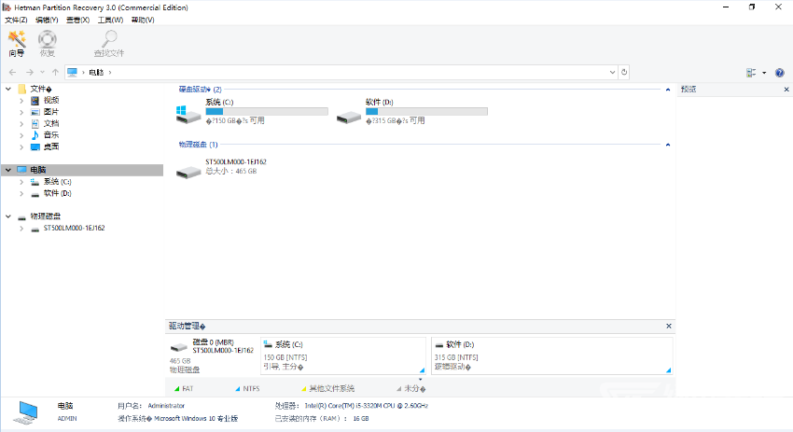Refresh the address bar location
This screenshot has height=432, width=793.
tap(624, 73)
